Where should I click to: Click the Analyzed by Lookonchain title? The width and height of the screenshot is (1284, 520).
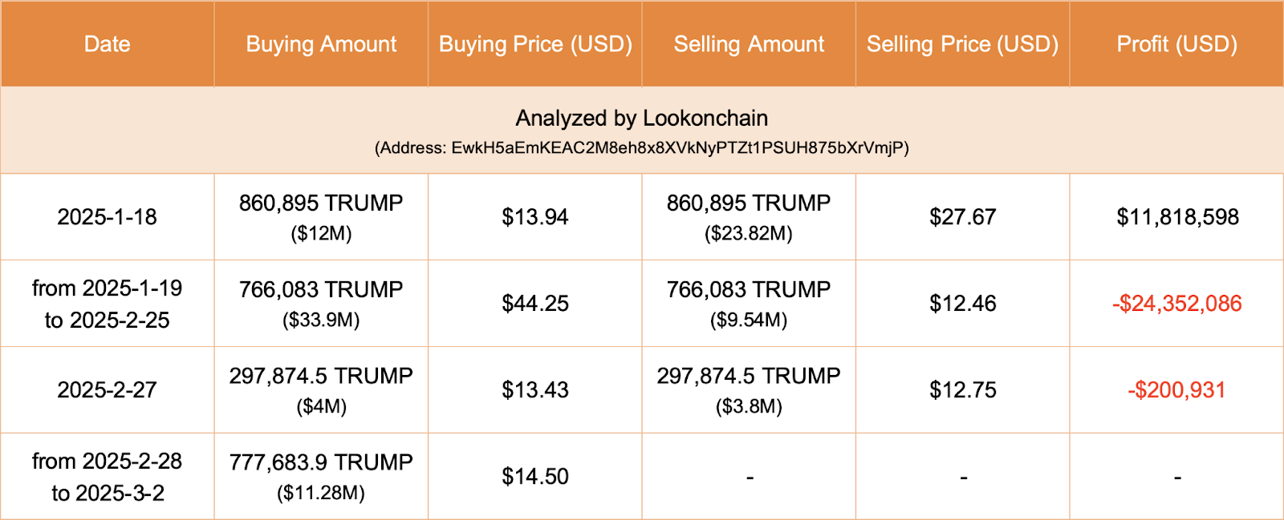[642, 119]
